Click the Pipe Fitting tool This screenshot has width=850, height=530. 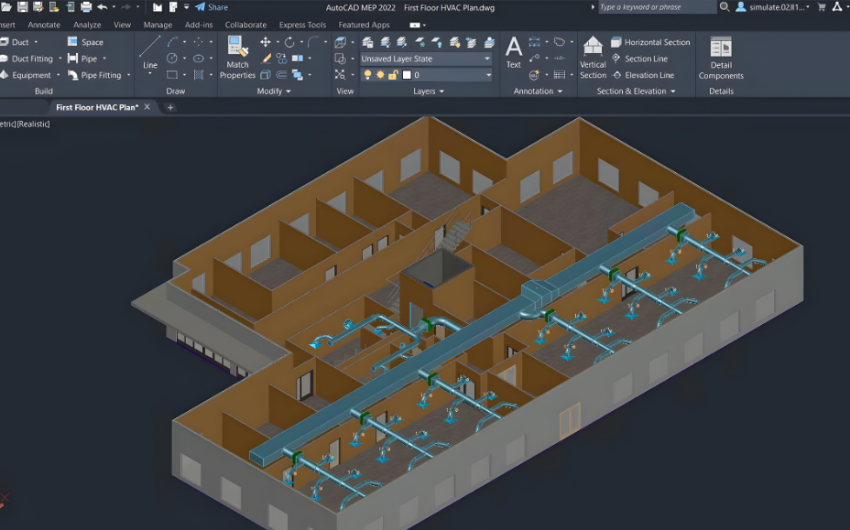point(94,75)
